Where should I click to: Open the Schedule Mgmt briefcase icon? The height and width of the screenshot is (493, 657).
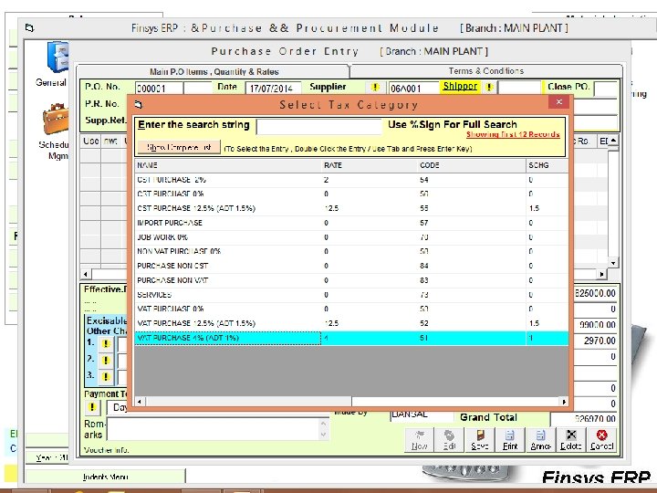pos(56,119)
